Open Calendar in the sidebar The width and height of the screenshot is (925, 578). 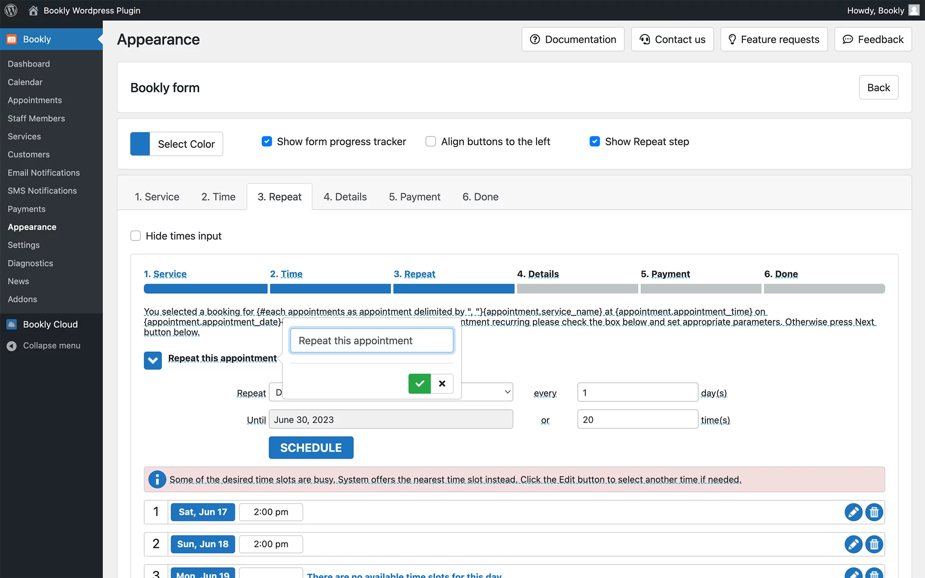(25, 82)
